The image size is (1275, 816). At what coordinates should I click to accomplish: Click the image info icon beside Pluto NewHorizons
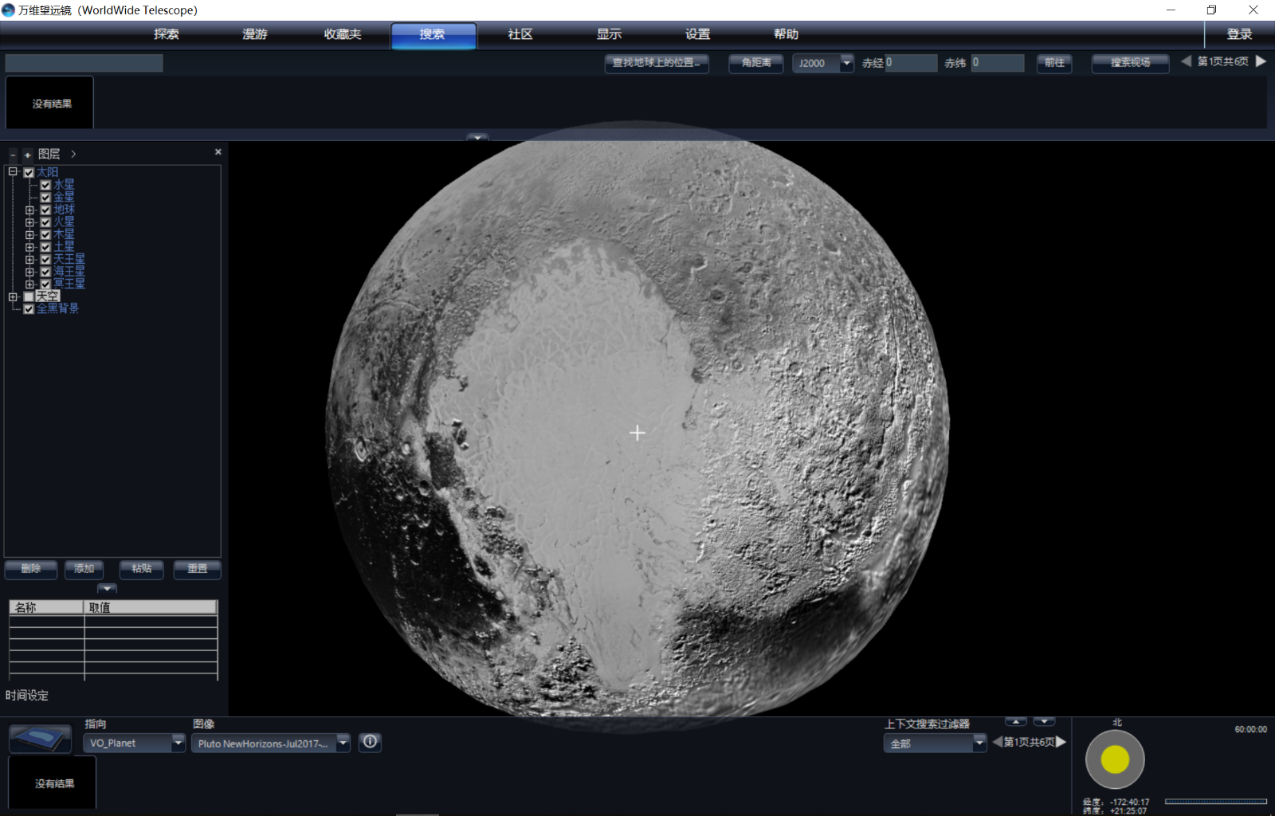pyautogui.click(x=370, y=742)
